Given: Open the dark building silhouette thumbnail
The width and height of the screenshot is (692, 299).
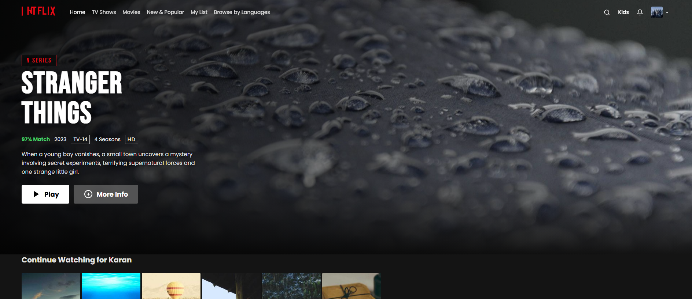Looking at the screenshot, I should (231, 286).
